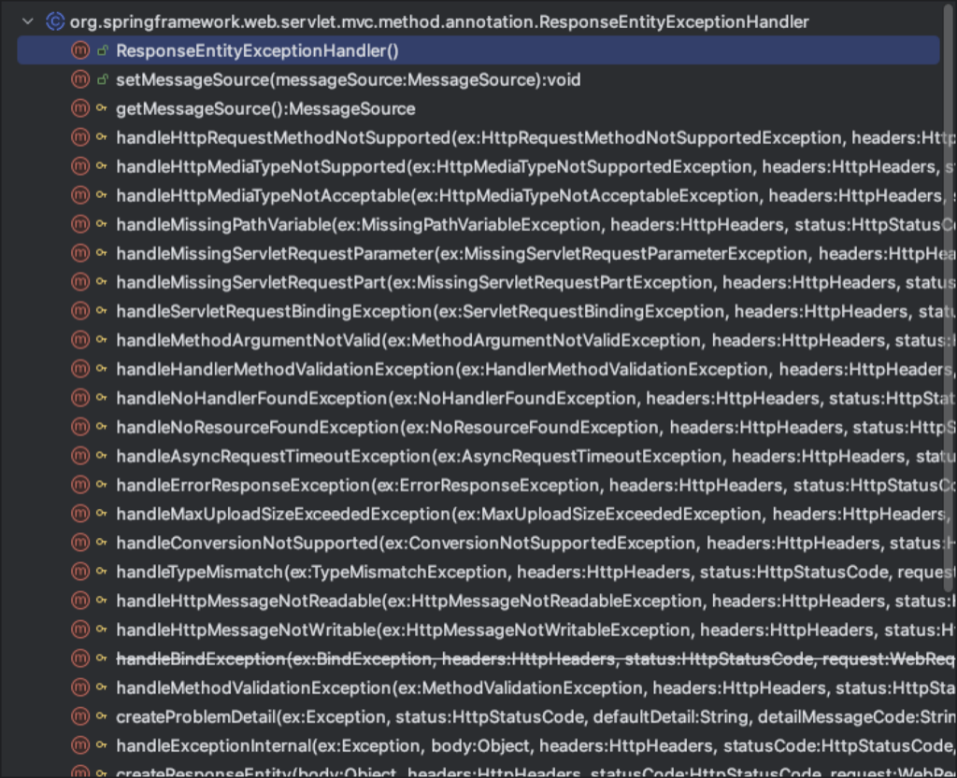Click method icon beside handleNoResourceFoundException
957x778 pixels.
coord(80,427)
